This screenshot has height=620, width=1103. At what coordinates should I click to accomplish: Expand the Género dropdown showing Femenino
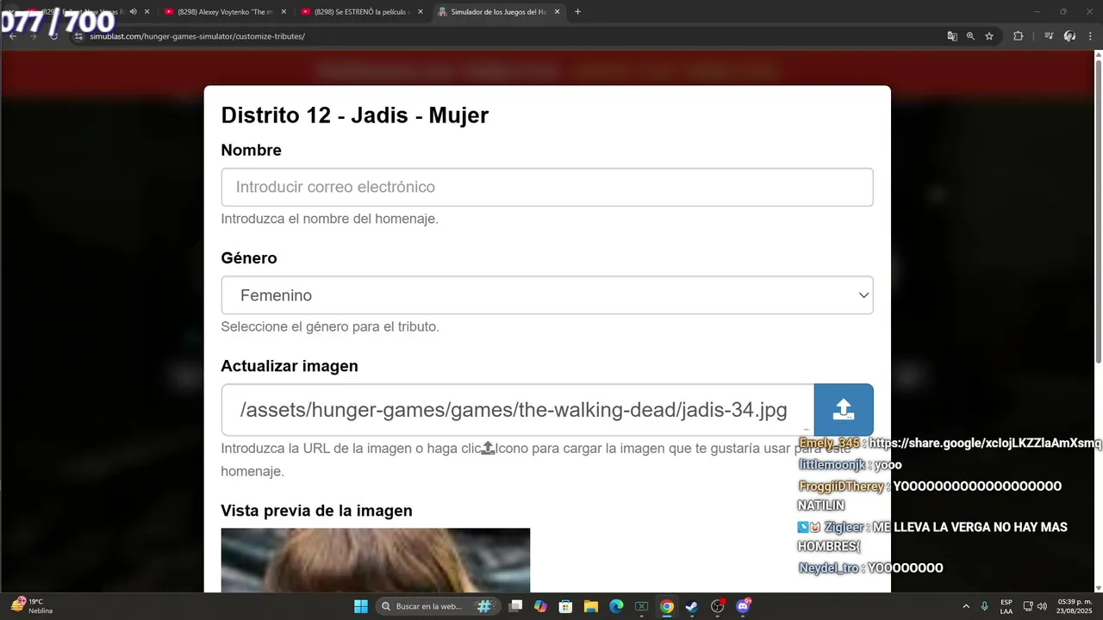[547, 295]
